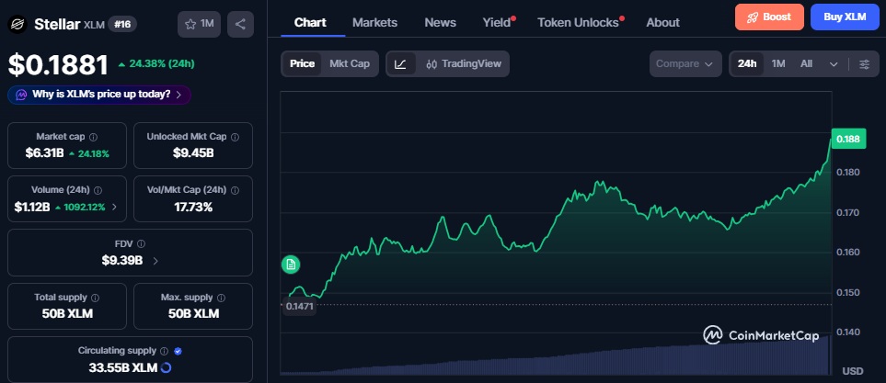
Task: Click info icon beside Max. supply
Action: 221,298
